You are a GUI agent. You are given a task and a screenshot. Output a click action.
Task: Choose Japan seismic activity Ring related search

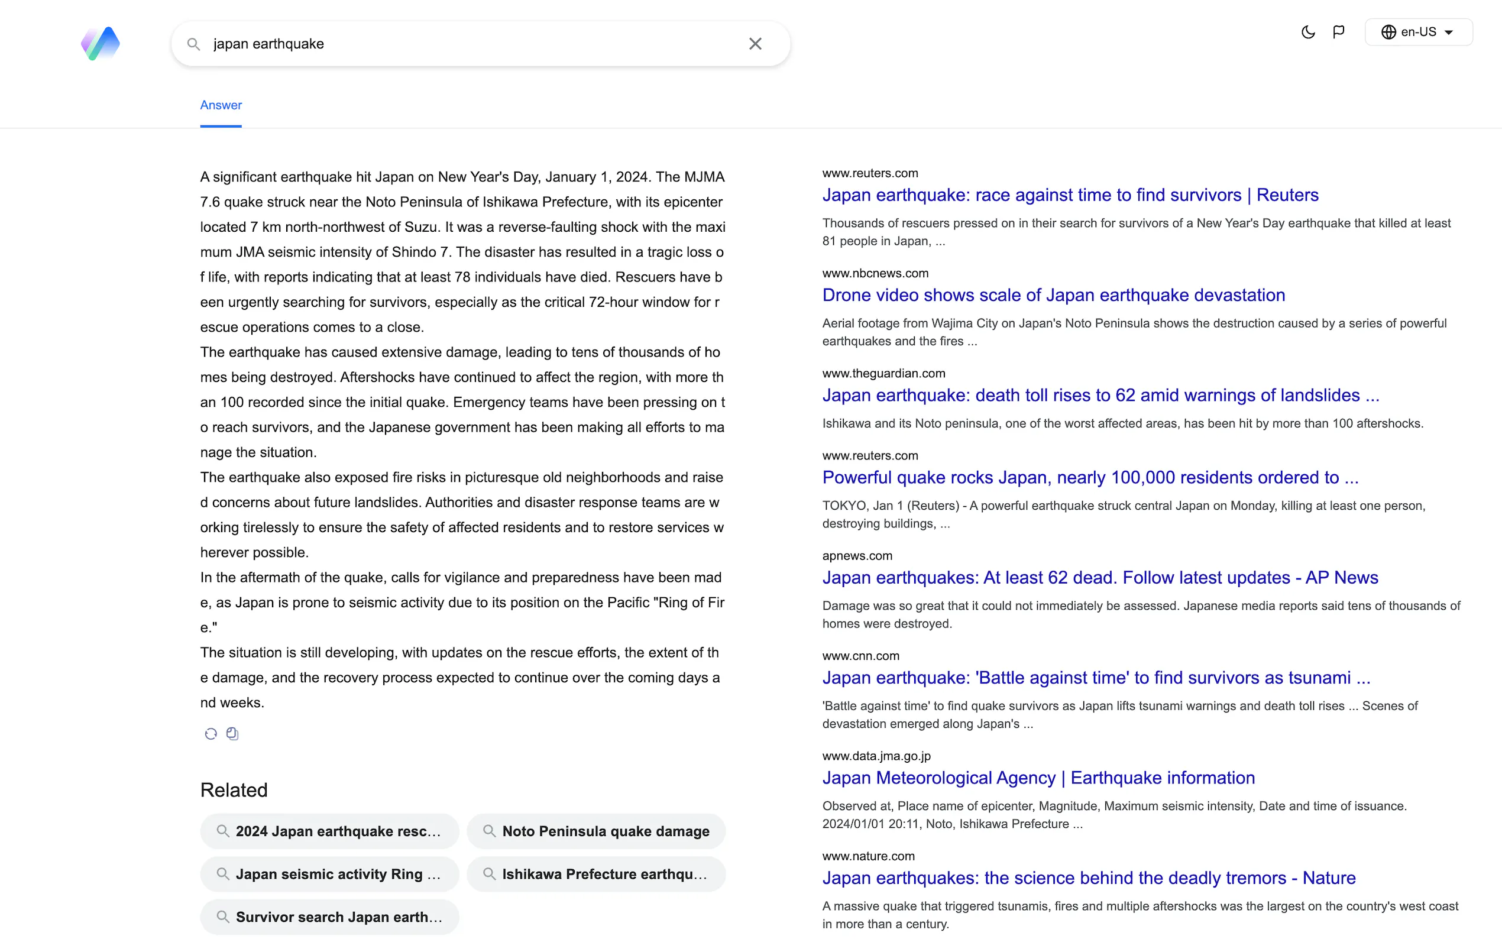pos(330,874)
